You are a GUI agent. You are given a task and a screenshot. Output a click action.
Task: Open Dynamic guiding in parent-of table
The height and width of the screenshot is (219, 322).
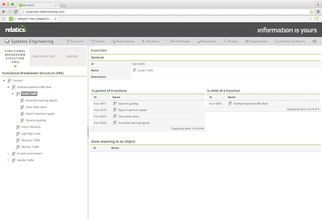pyautogui.click(x=128, y=104)
